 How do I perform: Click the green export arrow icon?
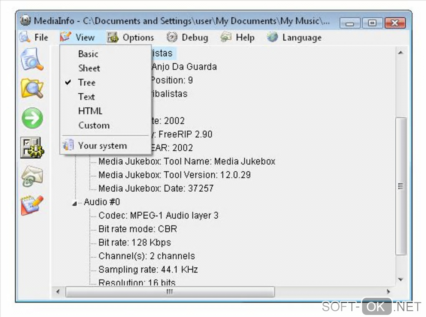32,118
